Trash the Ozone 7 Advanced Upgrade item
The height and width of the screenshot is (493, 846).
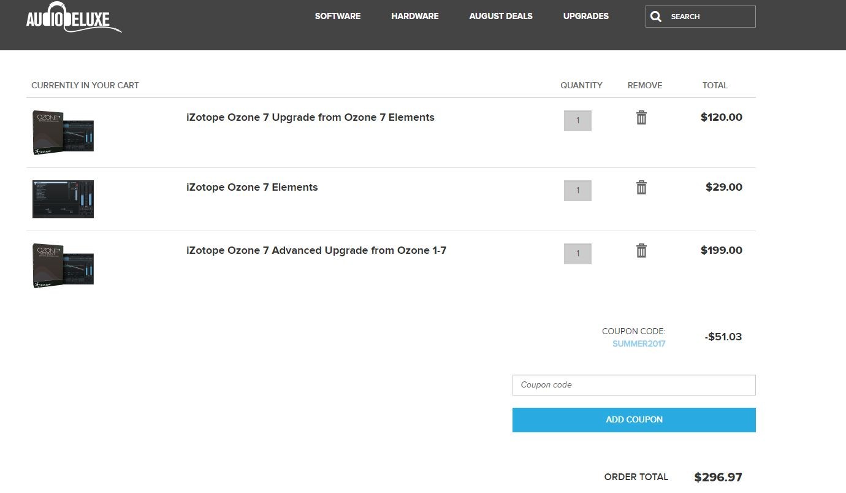641,251
